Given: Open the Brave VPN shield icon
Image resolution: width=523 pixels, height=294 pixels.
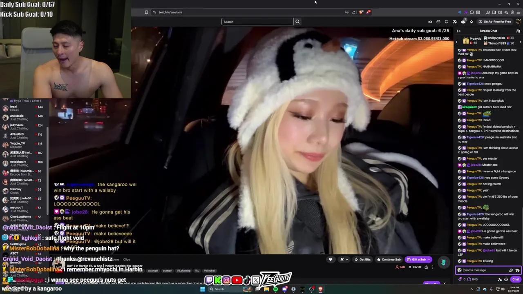Looking at the screenshot, I should click(512, 12).
